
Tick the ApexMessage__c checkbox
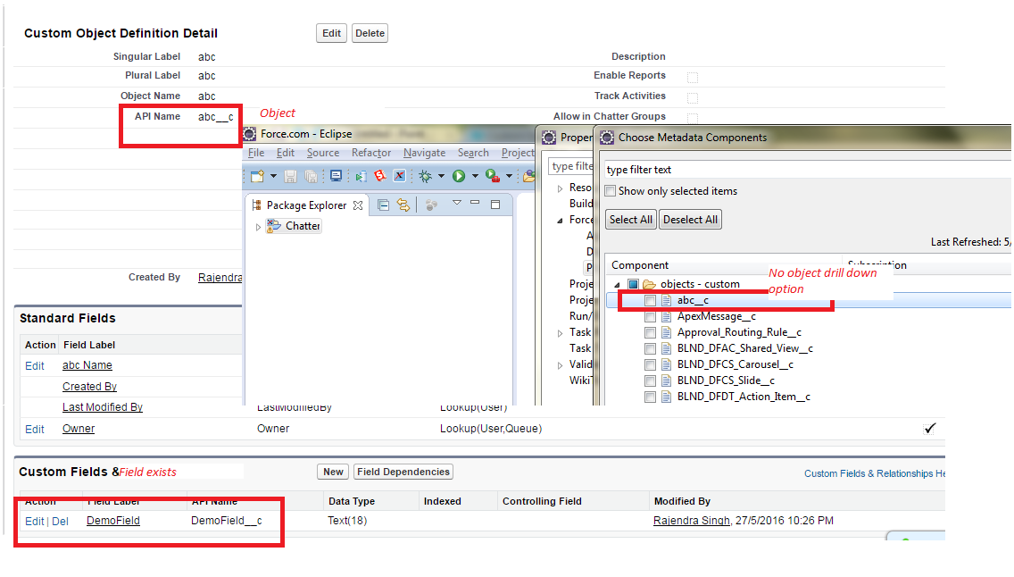click(651, 317)
